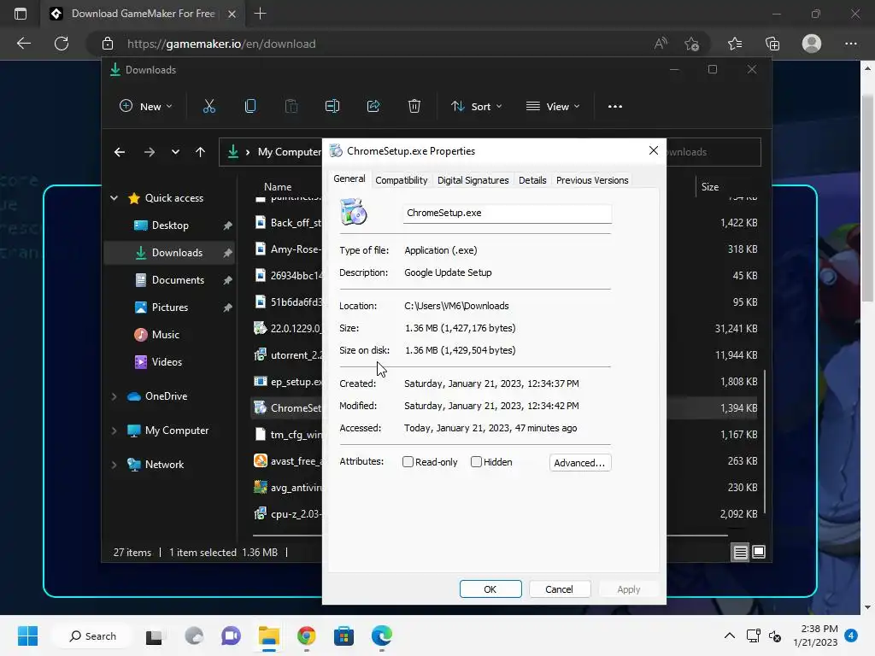This screenshot has width=875, height=656.
Task: Open the Previous Versions tab
Action: [592, 180]
